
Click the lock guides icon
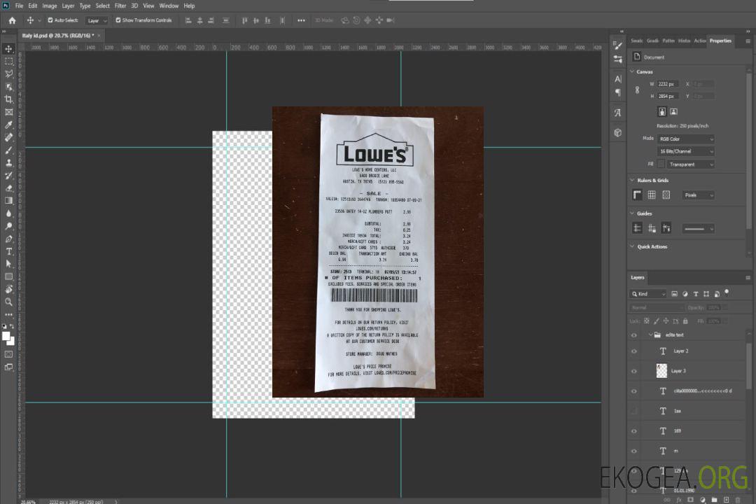tap(652, 229)
